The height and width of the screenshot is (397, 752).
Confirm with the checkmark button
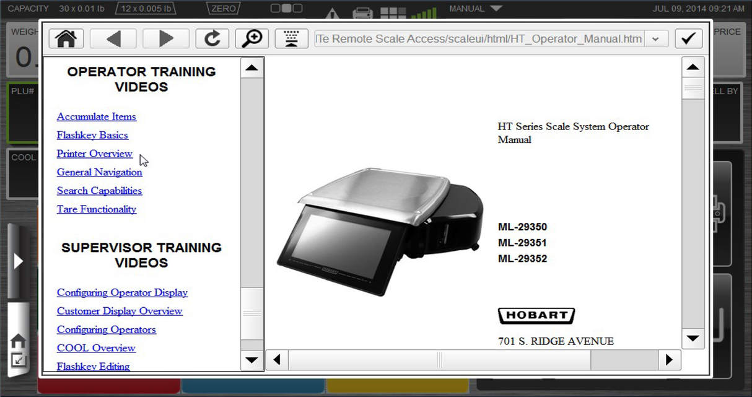[x=688, y=38]
